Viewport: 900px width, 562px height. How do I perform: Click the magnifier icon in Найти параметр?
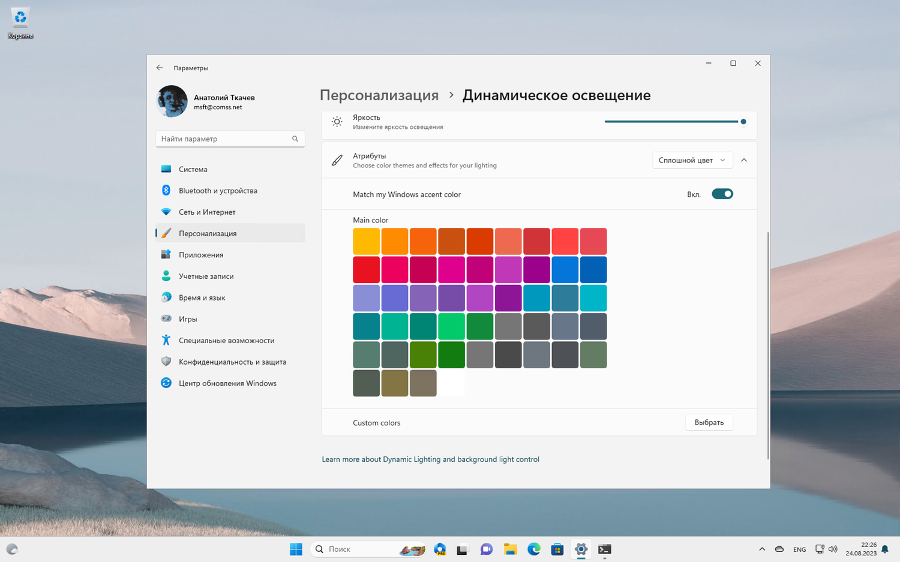[x=295, y=139]
